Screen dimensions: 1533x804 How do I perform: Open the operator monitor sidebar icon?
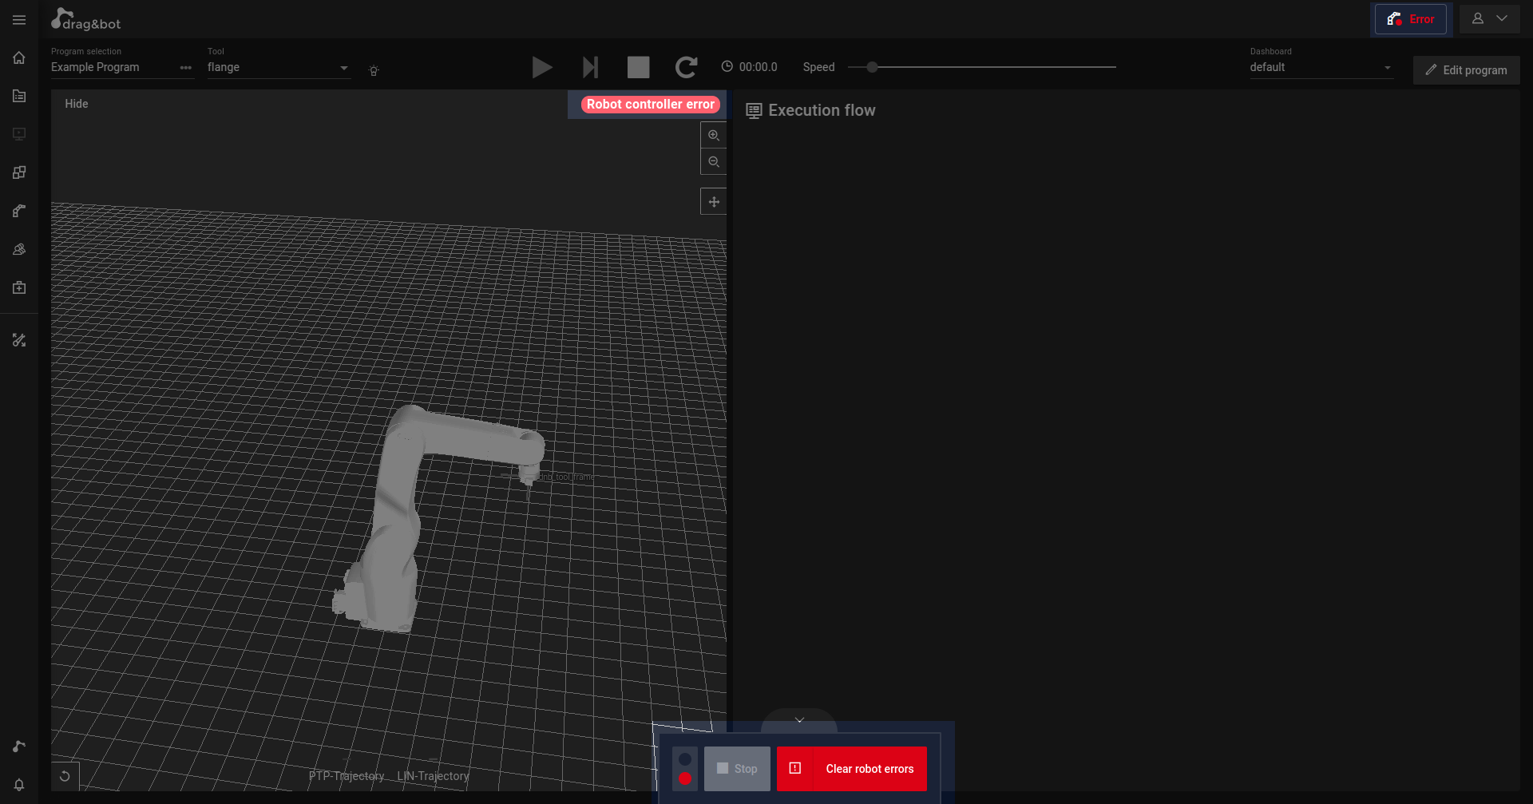pos(19,134)
